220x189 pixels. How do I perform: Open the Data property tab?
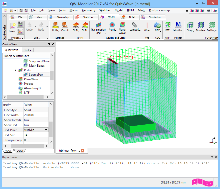click(20, 151)
